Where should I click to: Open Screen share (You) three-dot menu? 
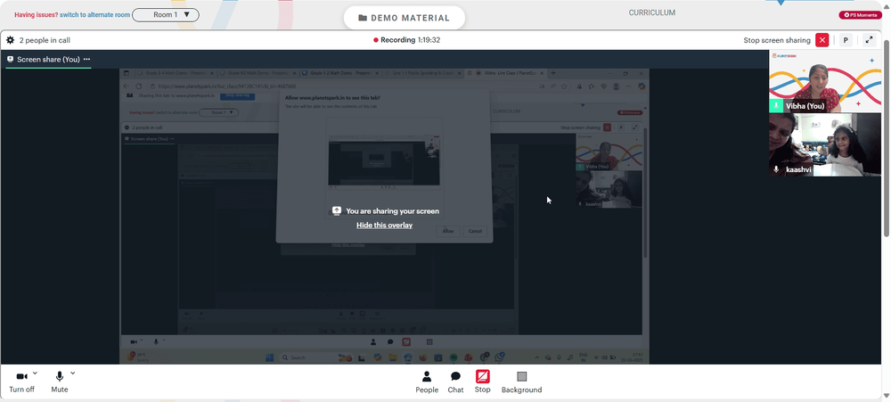(86, 59)
